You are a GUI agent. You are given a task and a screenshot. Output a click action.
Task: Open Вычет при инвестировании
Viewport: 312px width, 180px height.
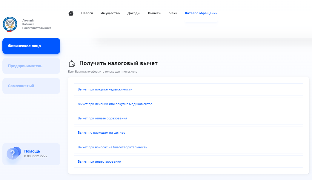tap(99, 161)
